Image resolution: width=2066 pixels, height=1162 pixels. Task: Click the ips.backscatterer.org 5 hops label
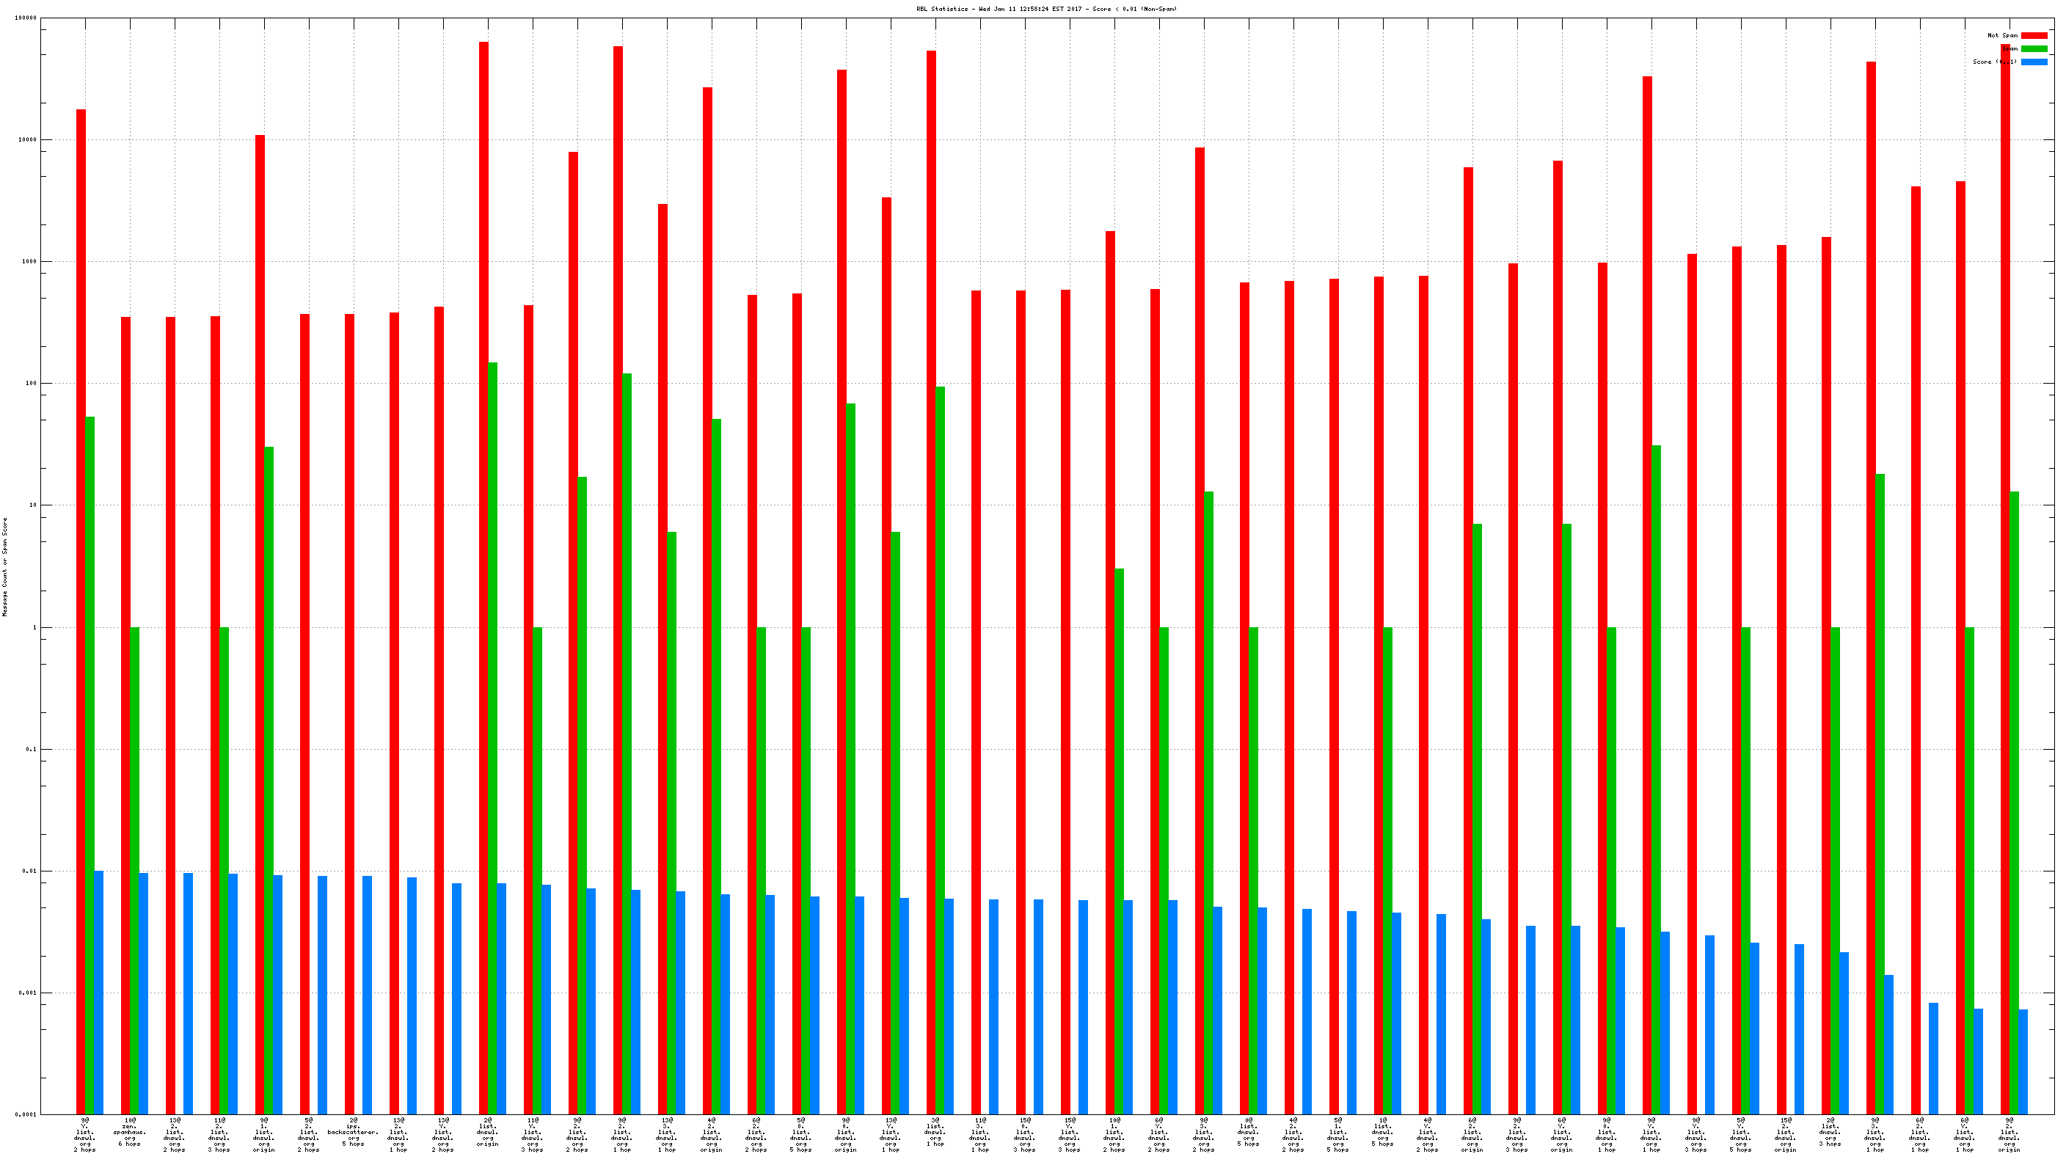click(x=353, y=1131)
